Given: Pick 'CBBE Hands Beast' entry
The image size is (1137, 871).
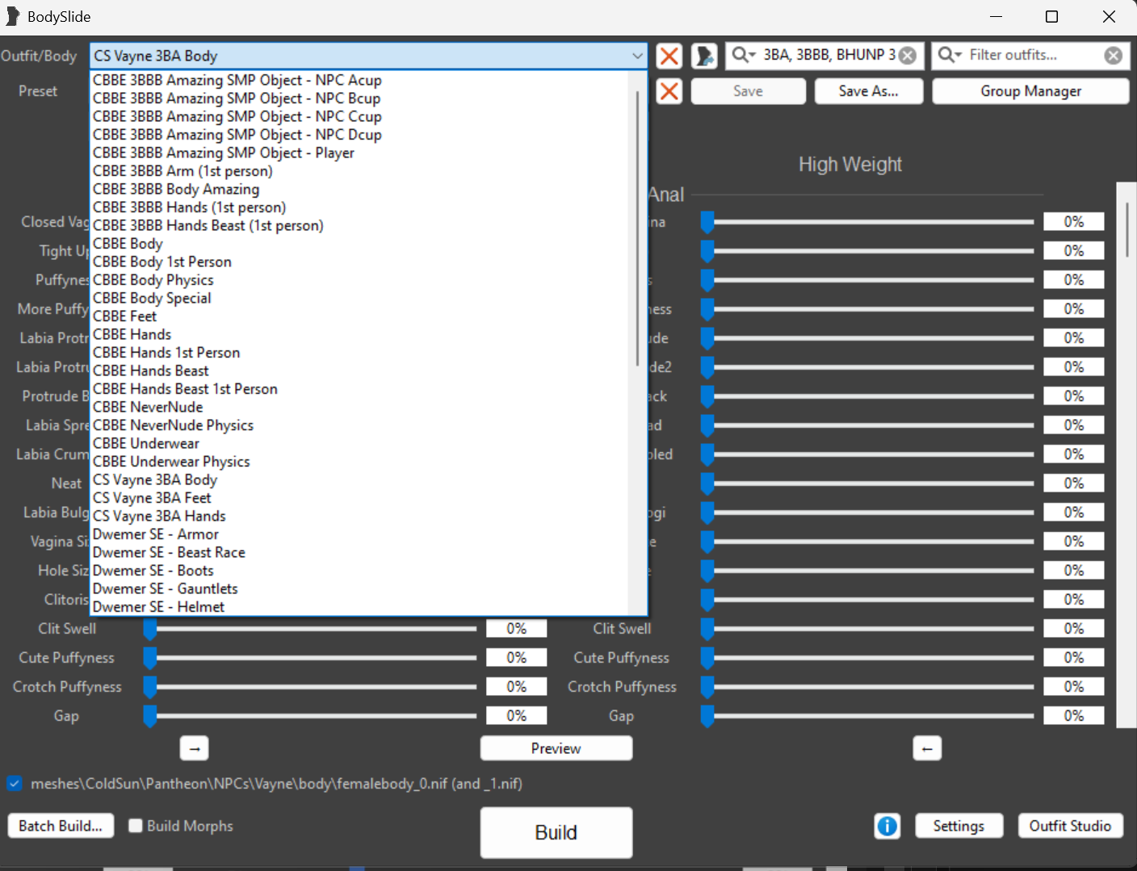Looking at the screenshot, I should [151, 371].
